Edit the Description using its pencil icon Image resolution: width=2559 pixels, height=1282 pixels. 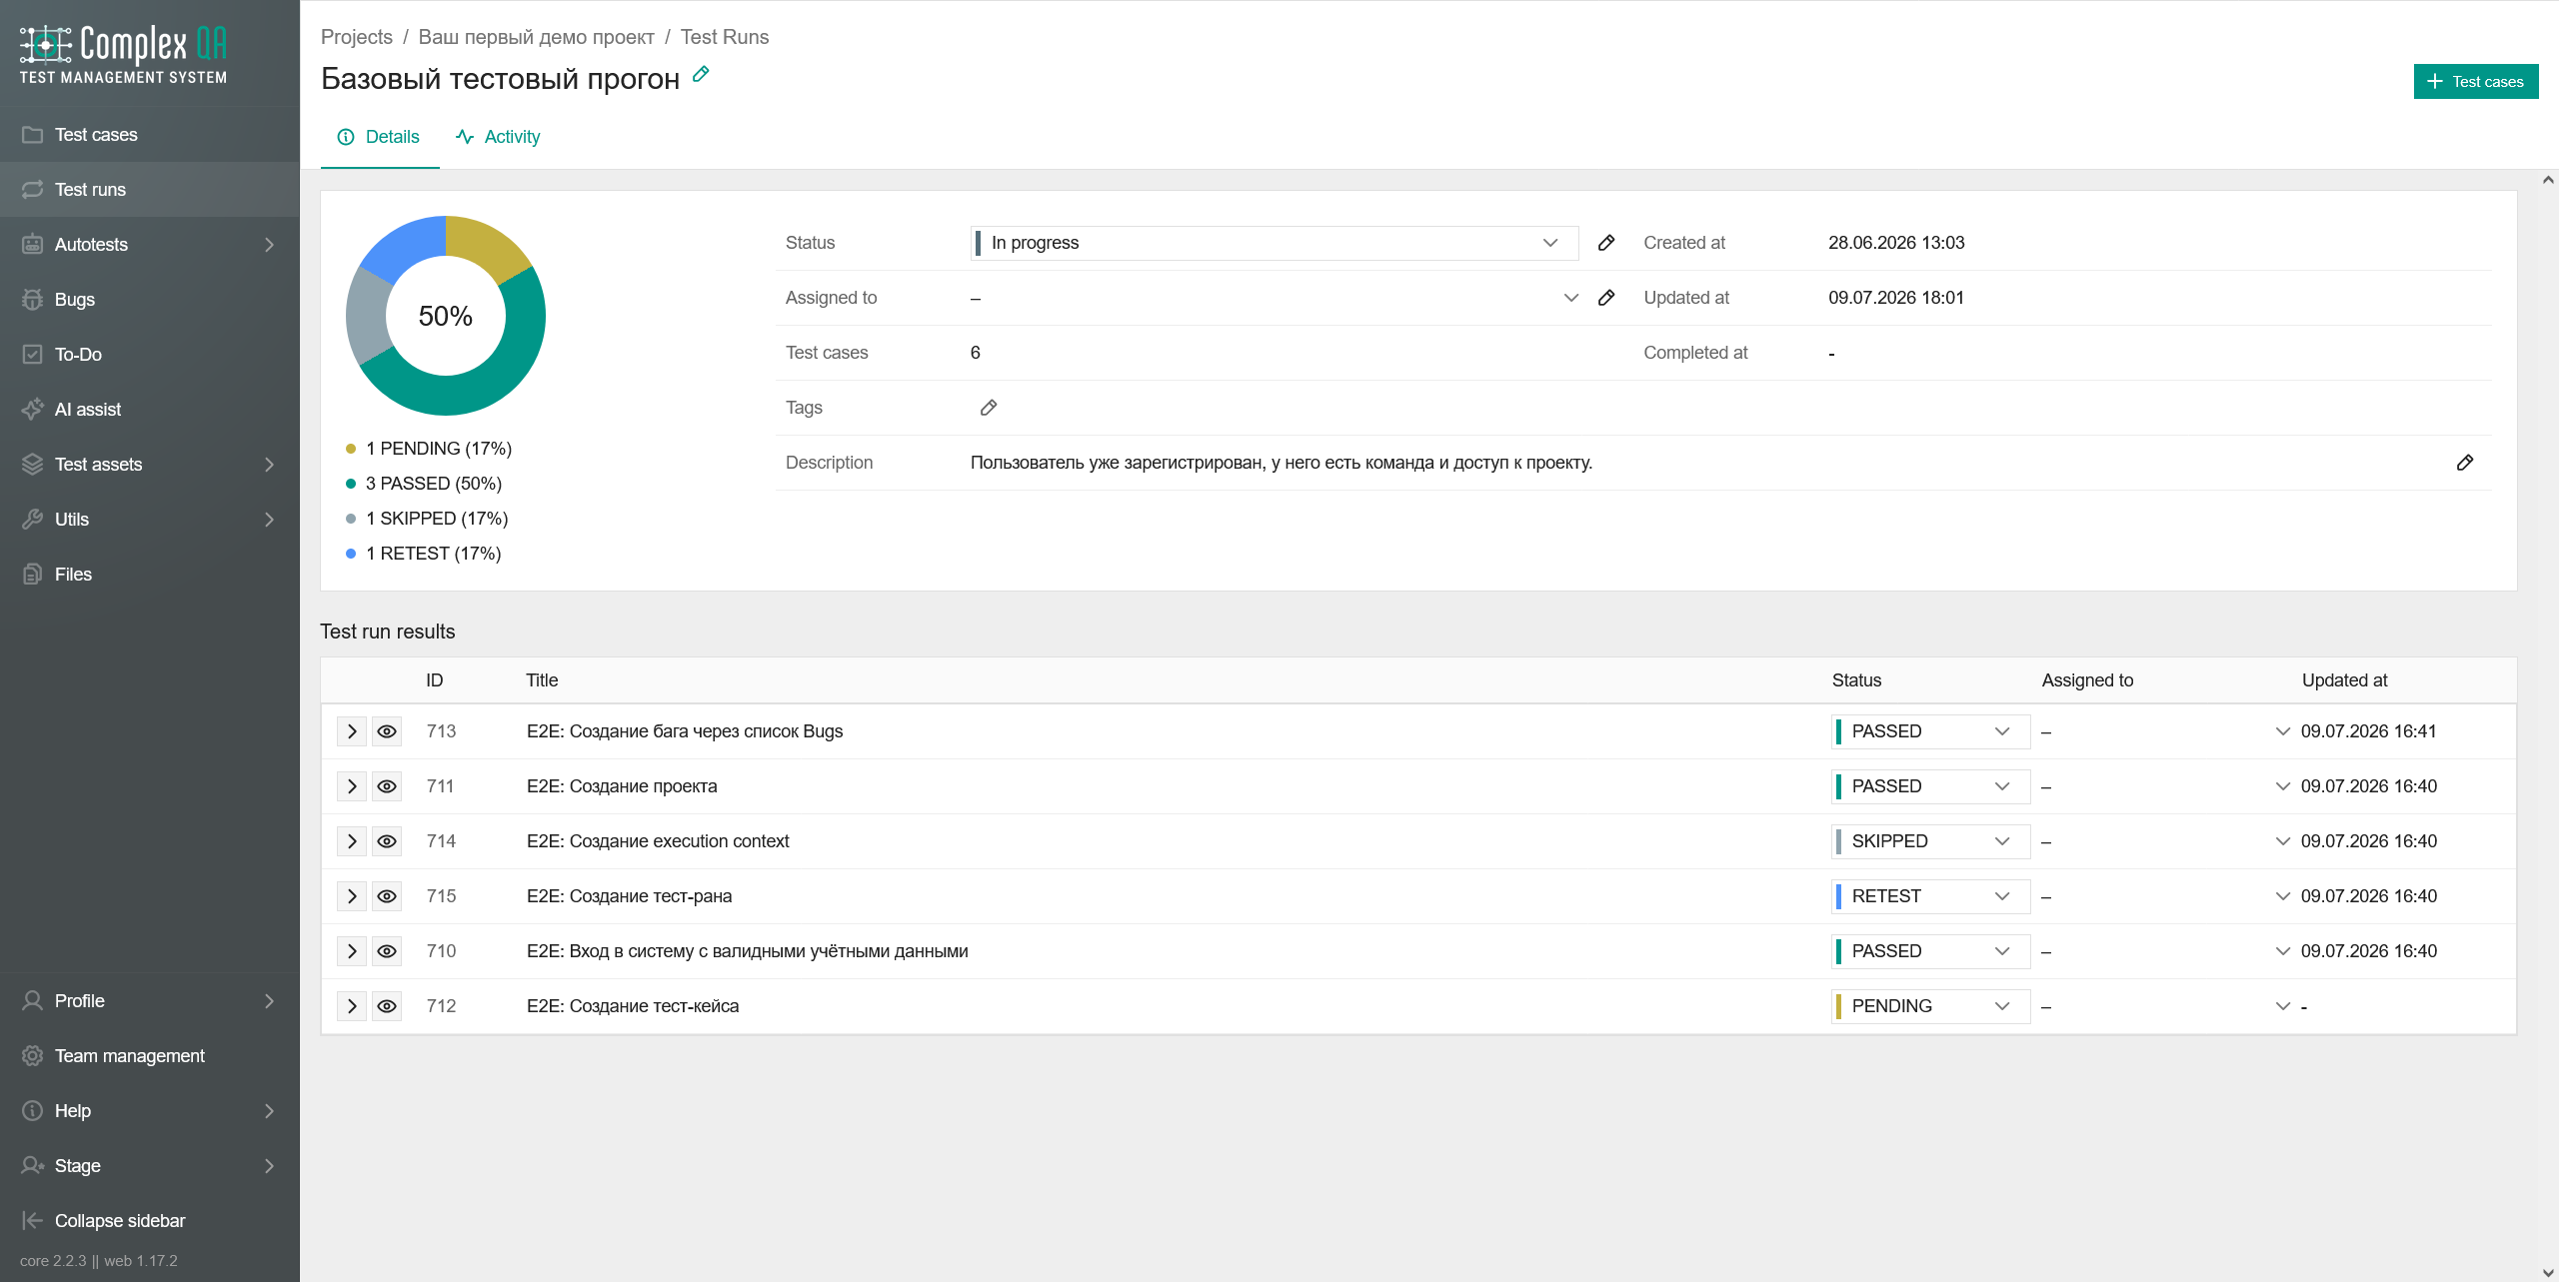coord(2465,463)
